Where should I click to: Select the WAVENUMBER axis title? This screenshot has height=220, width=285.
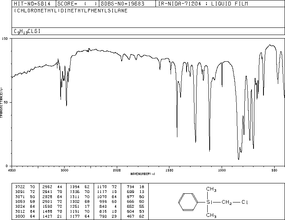tap(143, 174)
